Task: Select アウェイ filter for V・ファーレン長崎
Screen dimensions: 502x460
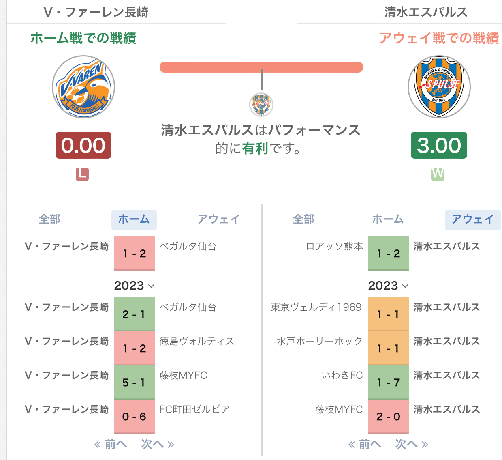Action: (219, 219)
